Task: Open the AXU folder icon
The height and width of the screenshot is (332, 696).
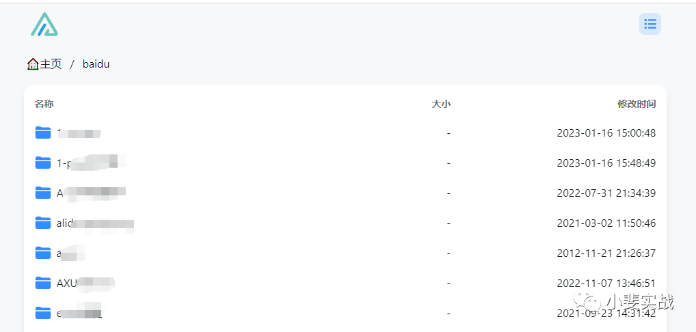Action: [x=43, y=283]
